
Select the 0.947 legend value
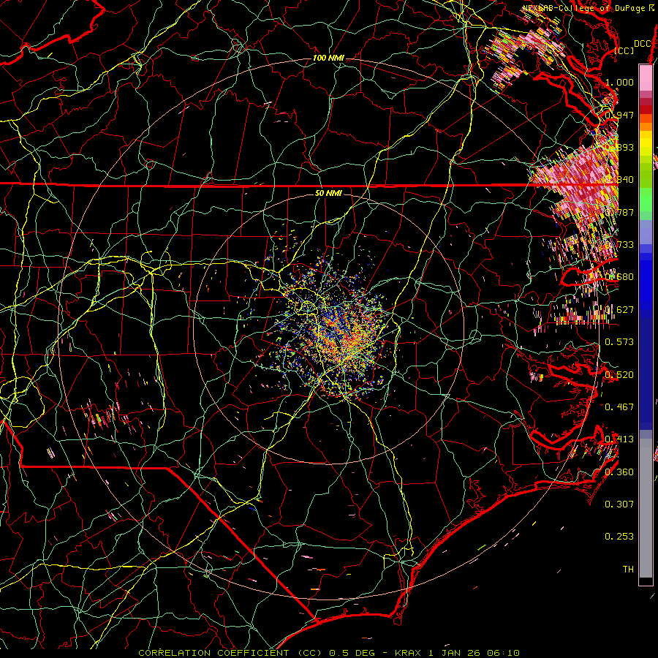[x=619, y=115]
